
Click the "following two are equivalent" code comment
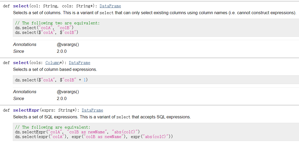[x=57, y=23]
